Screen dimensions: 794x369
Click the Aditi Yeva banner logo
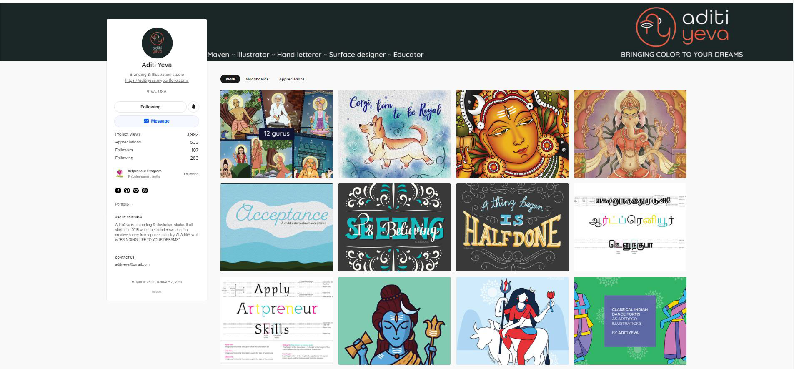pos(682,27)
